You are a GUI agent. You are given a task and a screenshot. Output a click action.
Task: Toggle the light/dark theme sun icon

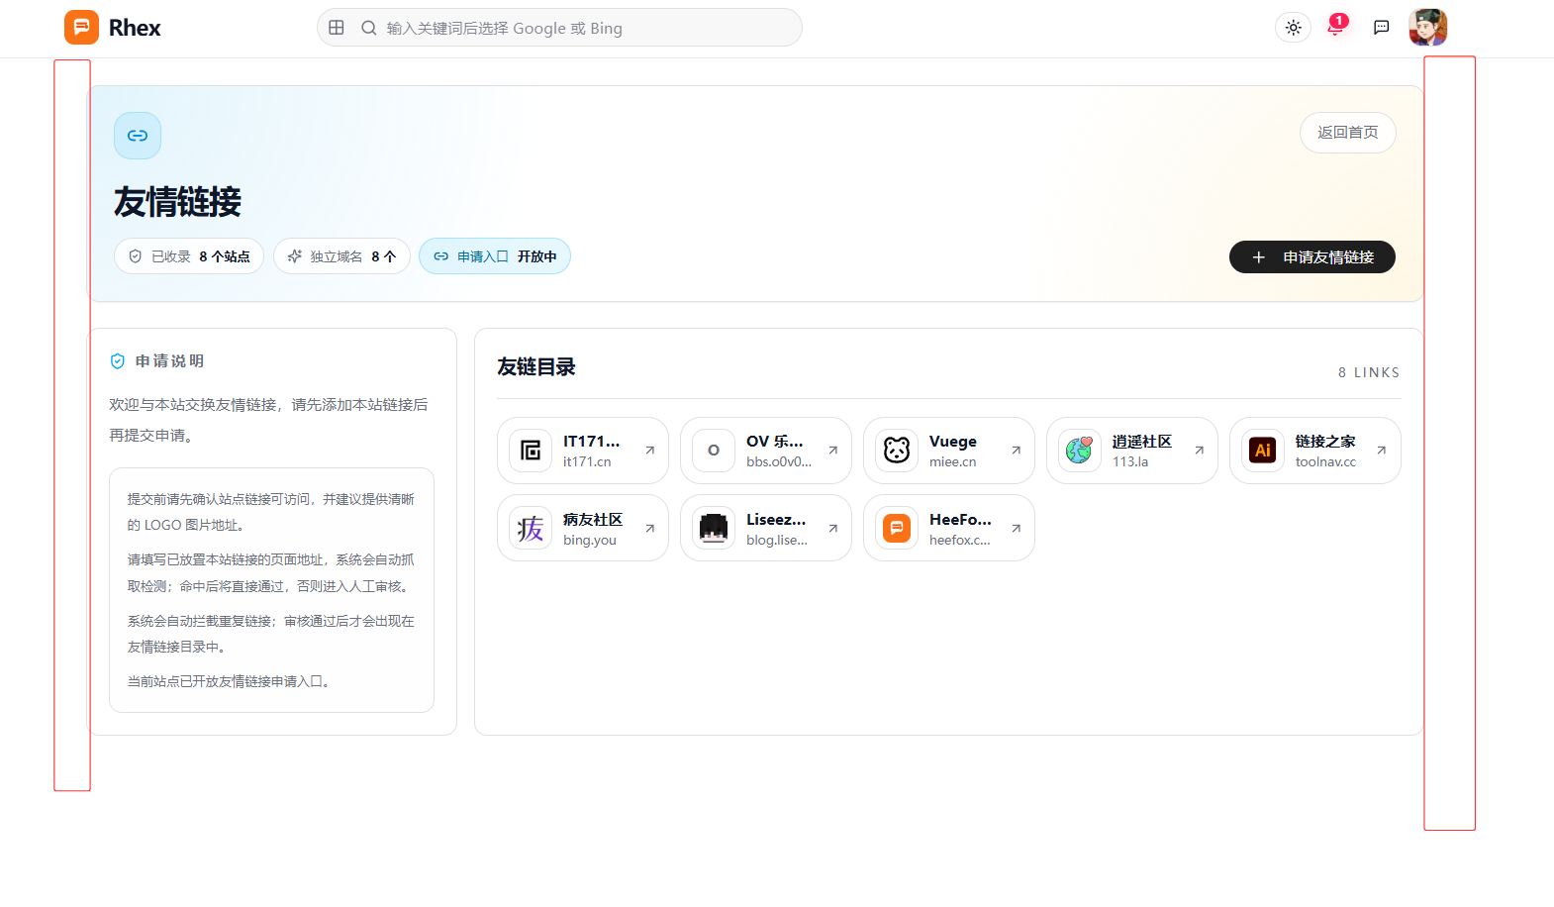tap(1293, 28)
